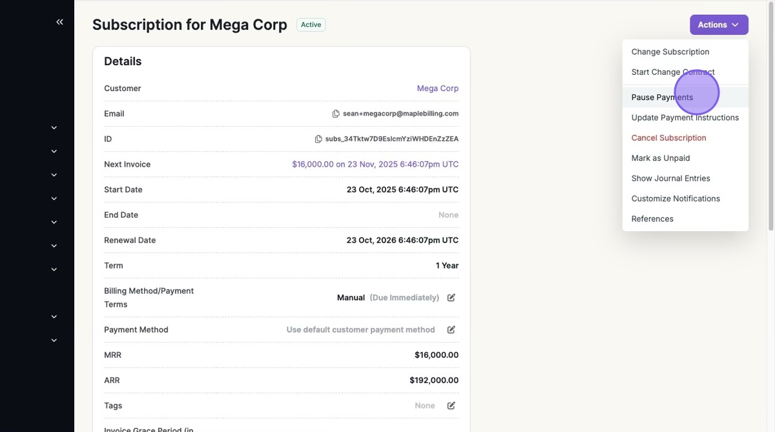Edit the Payment Method pencil icon

[451, 329]
